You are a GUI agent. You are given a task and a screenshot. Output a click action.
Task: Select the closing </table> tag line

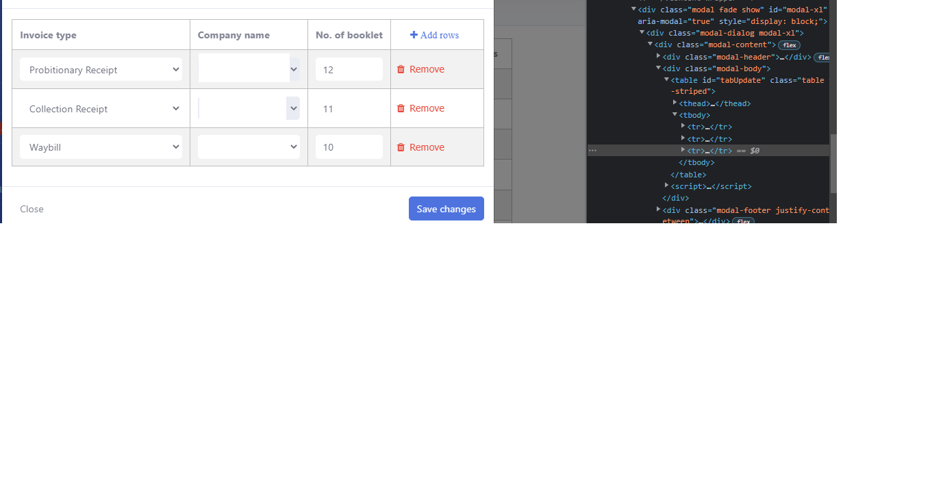(688, 175)
